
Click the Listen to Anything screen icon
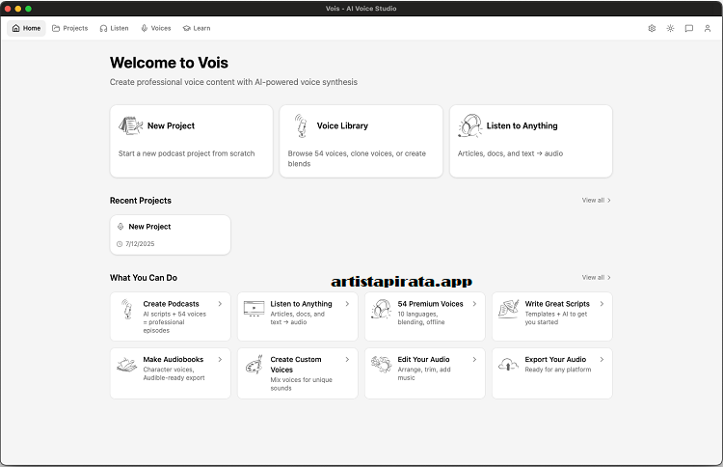pos(254,308)
